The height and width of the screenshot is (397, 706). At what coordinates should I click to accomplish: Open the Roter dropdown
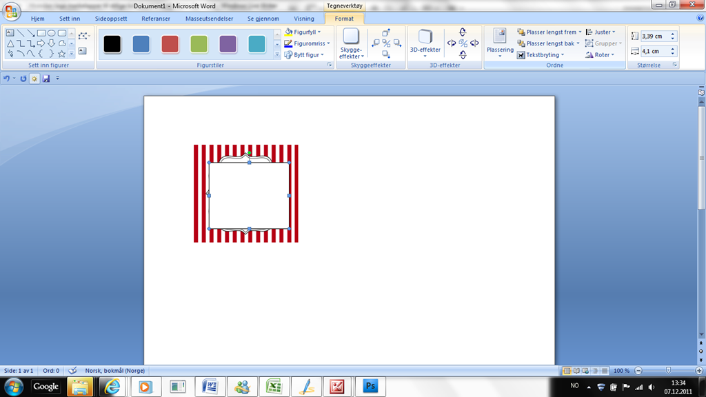click(x=600, y=55)
